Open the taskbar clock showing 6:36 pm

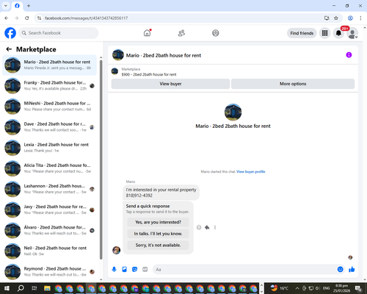341,288
